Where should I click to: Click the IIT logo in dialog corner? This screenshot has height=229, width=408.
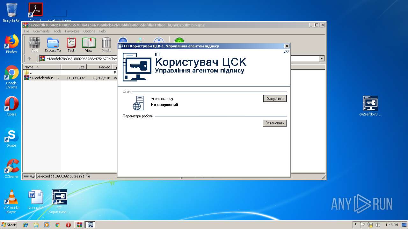point(286,52)
